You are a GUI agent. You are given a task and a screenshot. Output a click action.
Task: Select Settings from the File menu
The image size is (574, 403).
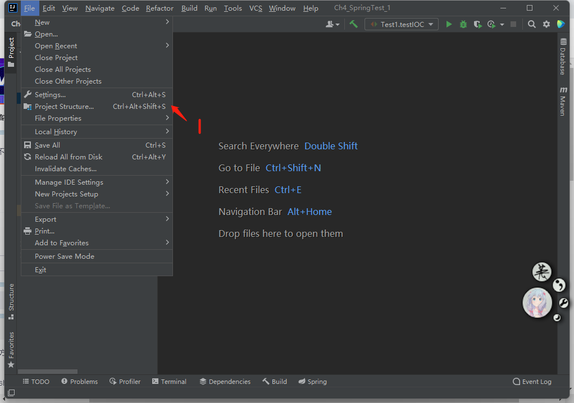[51, 94]
